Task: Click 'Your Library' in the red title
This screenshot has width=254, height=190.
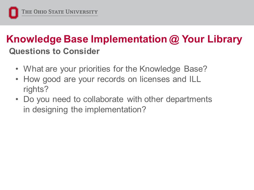Action: pyautogui.click(x=212, y=39)
